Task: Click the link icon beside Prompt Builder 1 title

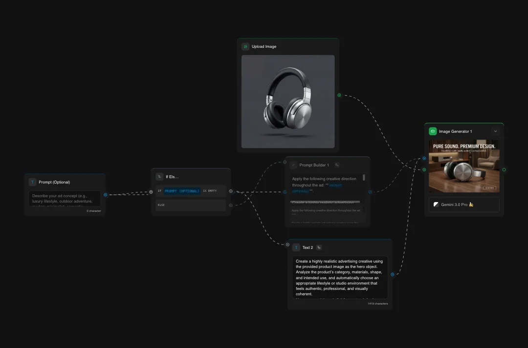Action: (337, 165)
